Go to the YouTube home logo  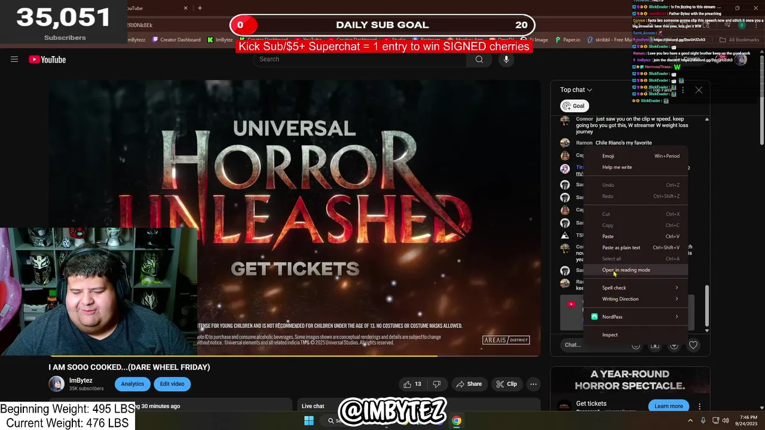(47, 59)
